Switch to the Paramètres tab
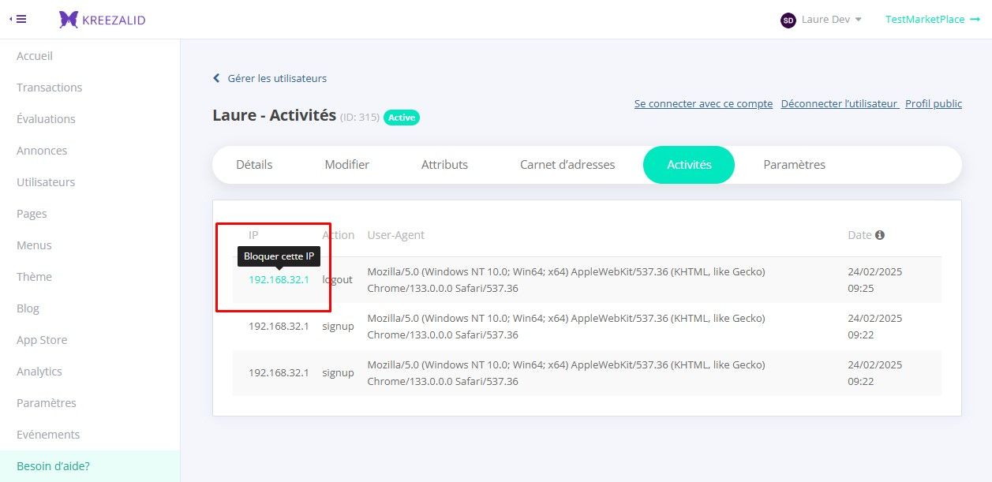The height and width of the screenshot is (482, 992). [x=794, y=165]
